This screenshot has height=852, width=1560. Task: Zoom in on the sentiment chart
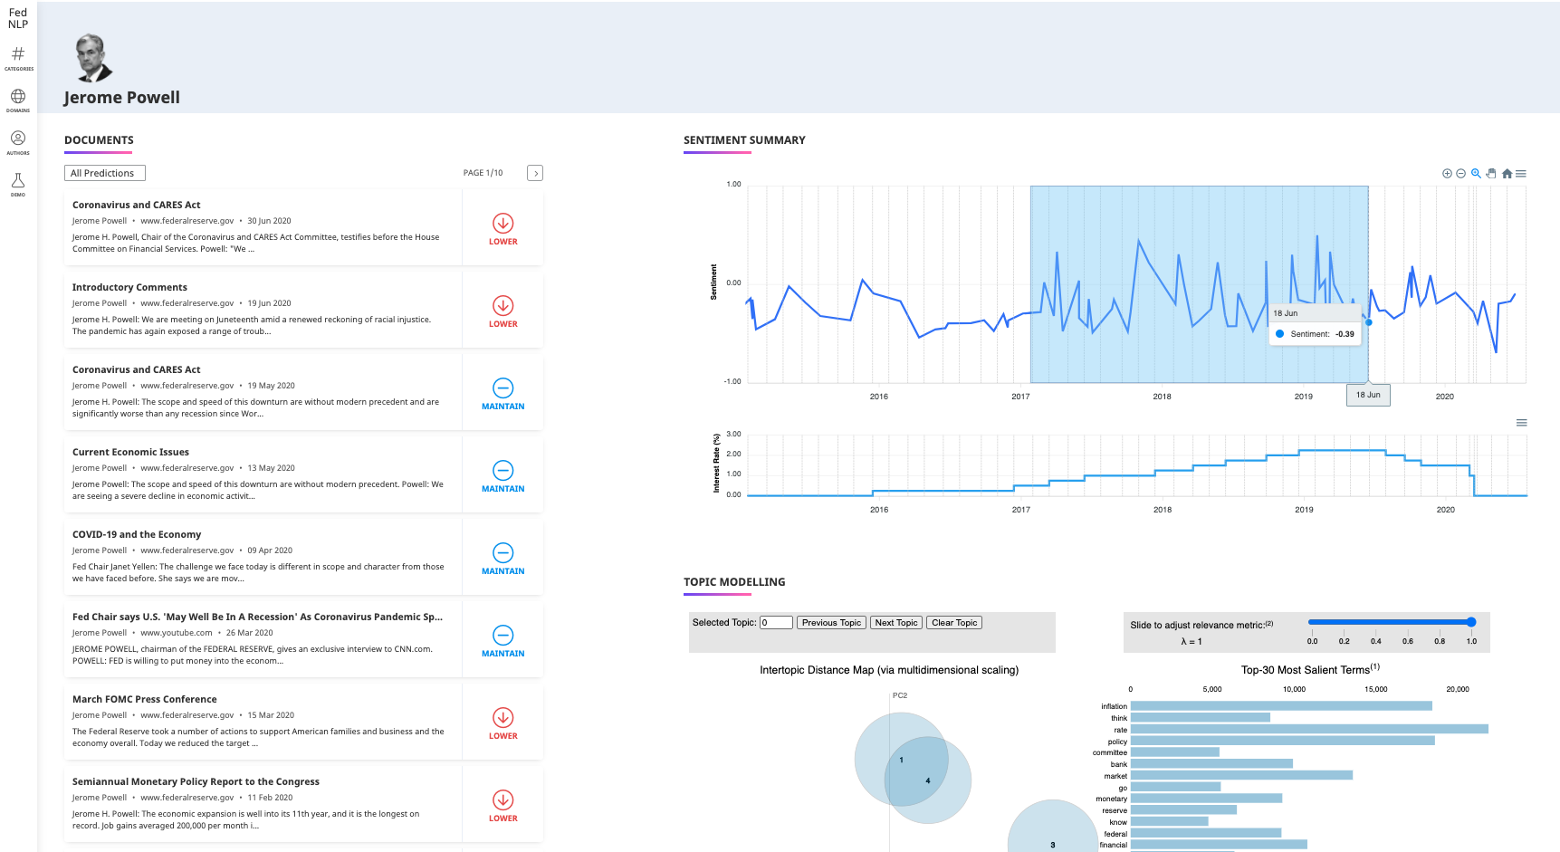coord(1447,174)
